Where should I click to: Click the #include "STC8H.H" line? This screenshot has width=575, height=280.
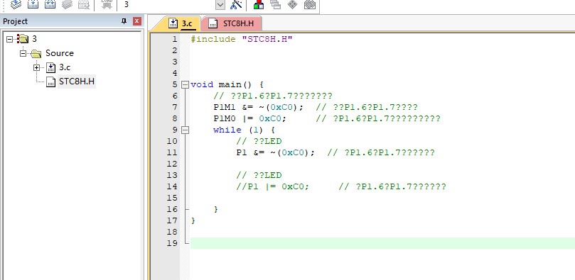click(241, 39)
